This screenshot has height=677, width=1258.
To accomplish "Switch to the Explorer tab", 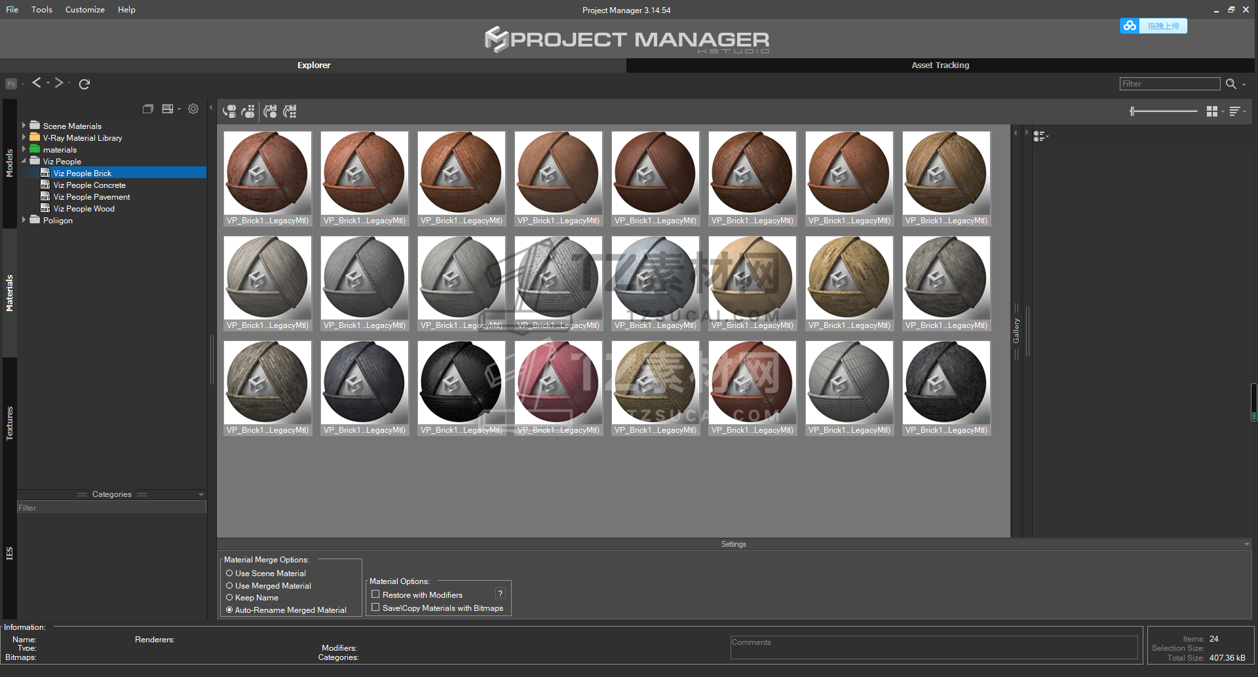I will [314, 65].
